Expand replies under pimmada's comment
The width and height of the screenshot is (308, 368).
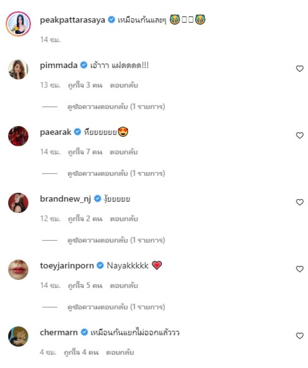pos(116,107)
